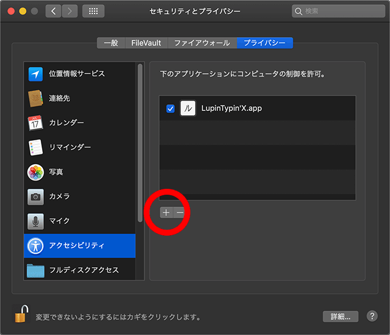Add an application with the plus button
390x335 pixels.
tap(166, 212)
